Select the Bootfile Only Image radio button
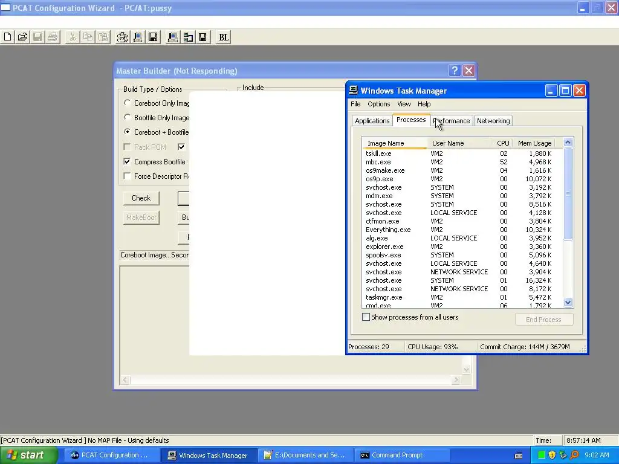This screenshot has width=619, height=464. [x=127, y=117]
